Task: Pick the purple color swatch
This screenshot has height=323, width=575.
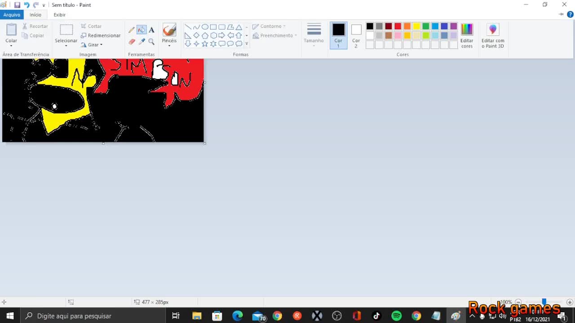Action: point(454,26)
